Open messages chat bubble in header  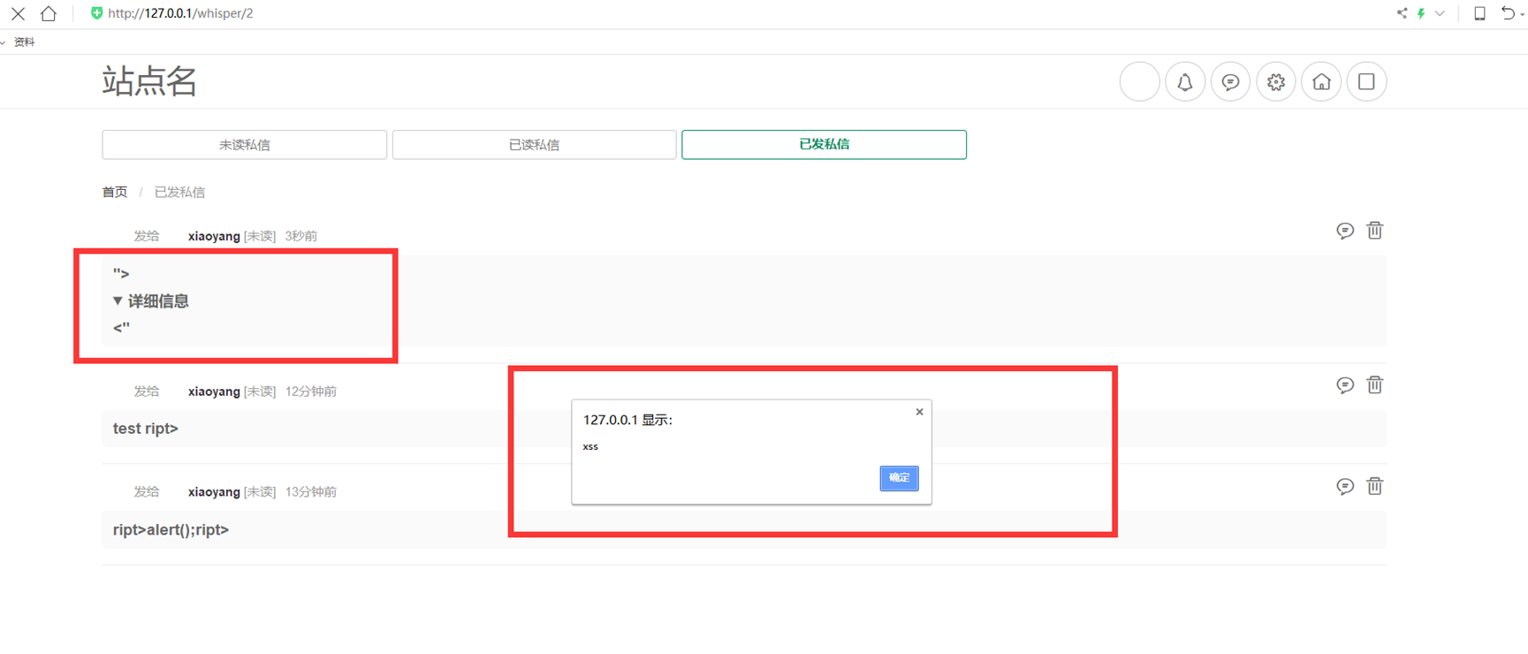[x=1230, y=81]
